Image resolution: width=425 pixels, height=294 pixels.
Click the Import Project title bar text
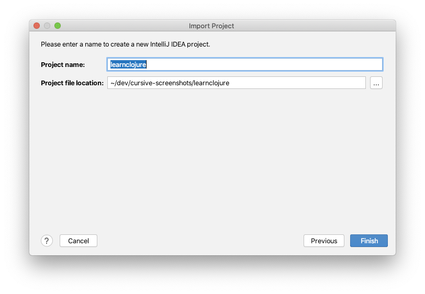click(x=211, y=26)
